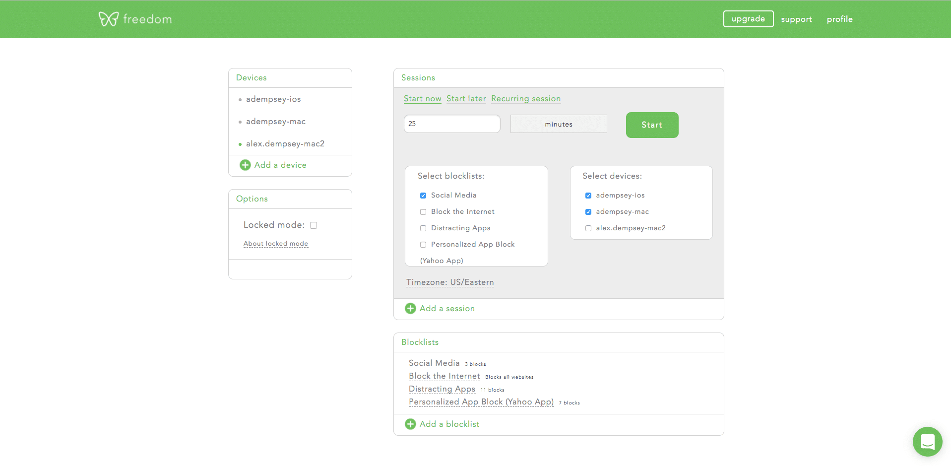Click the green Start button
This screenshot has width=951, height=466.
pyautogui.click(x=652, y=125)
